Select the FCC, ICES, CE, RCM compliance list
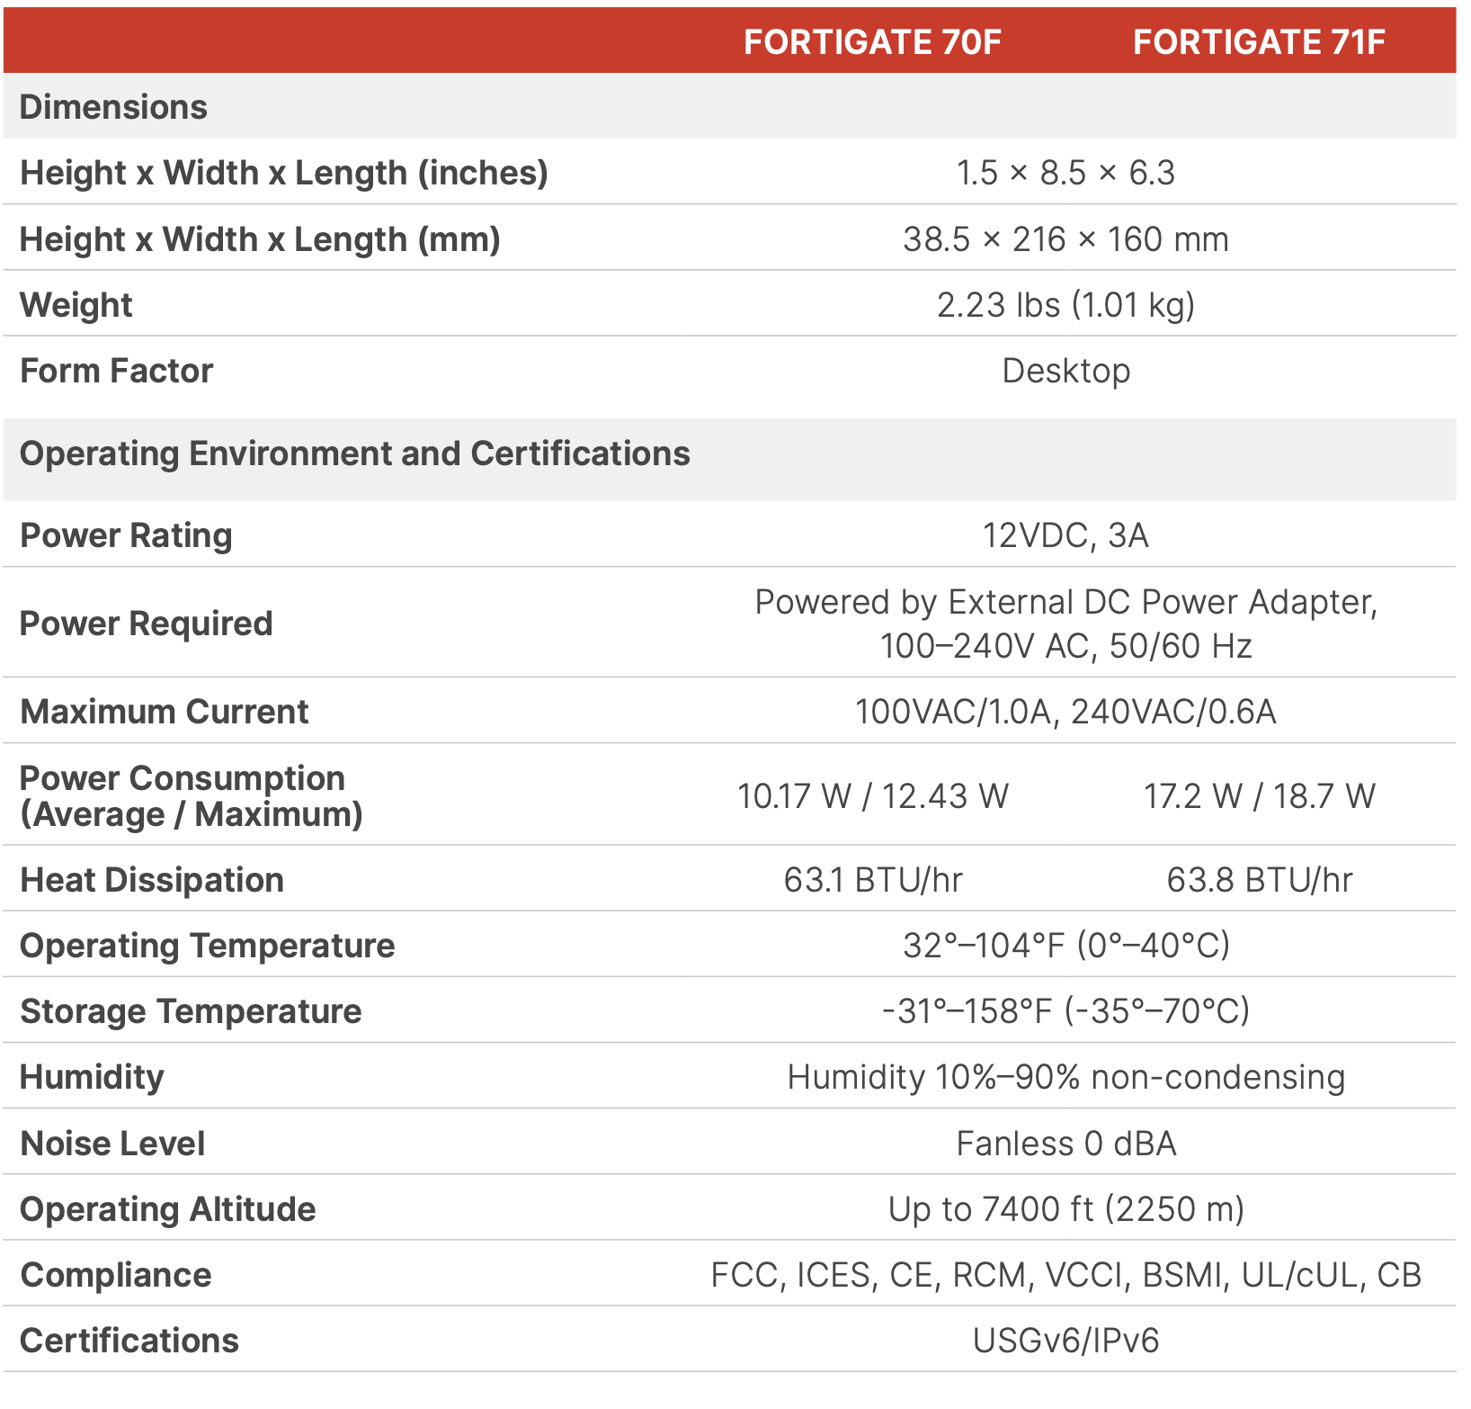1471x1409 pixels. pos(1065,1275)
